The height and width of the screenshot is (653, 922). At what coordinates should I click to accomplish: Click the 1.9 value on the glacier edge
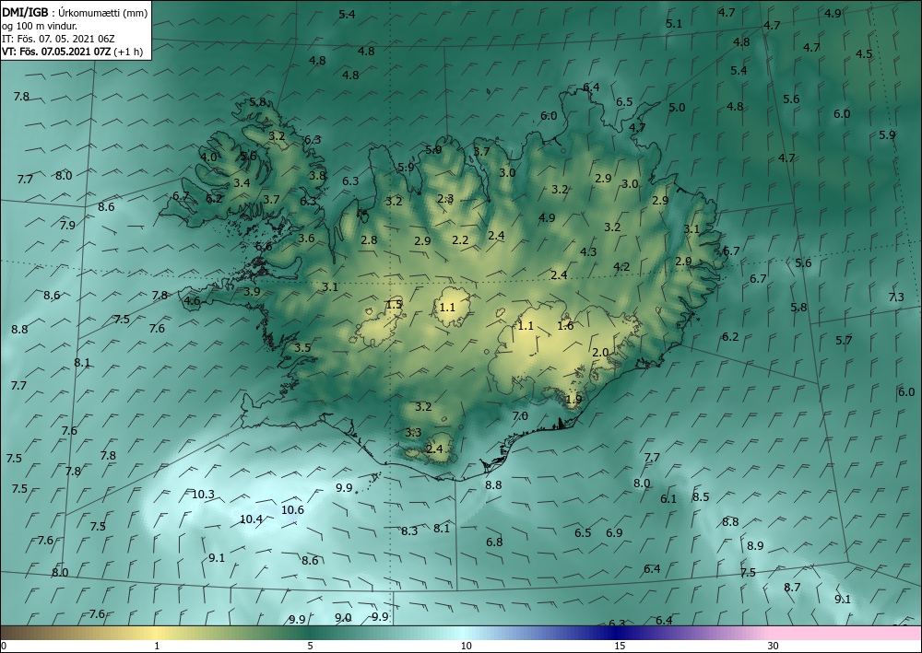573,400
